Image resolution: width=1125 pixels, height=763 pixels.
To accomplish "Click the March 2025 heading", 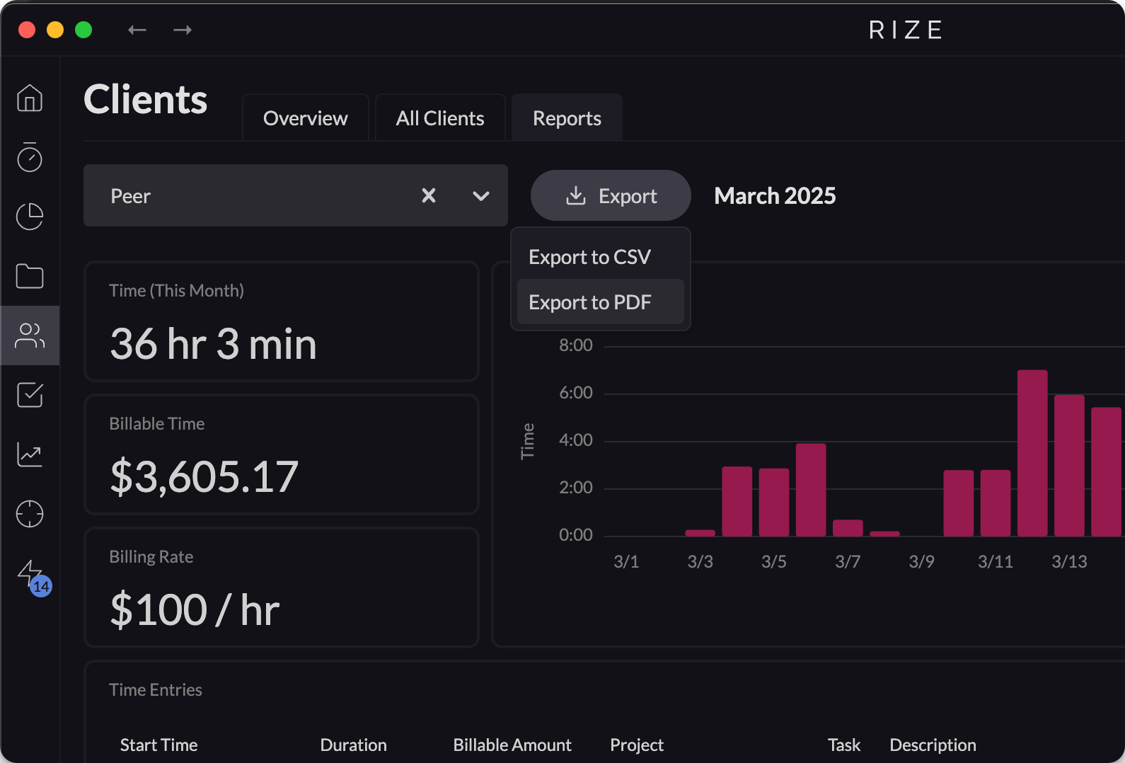I will click(x=775, y=195).
